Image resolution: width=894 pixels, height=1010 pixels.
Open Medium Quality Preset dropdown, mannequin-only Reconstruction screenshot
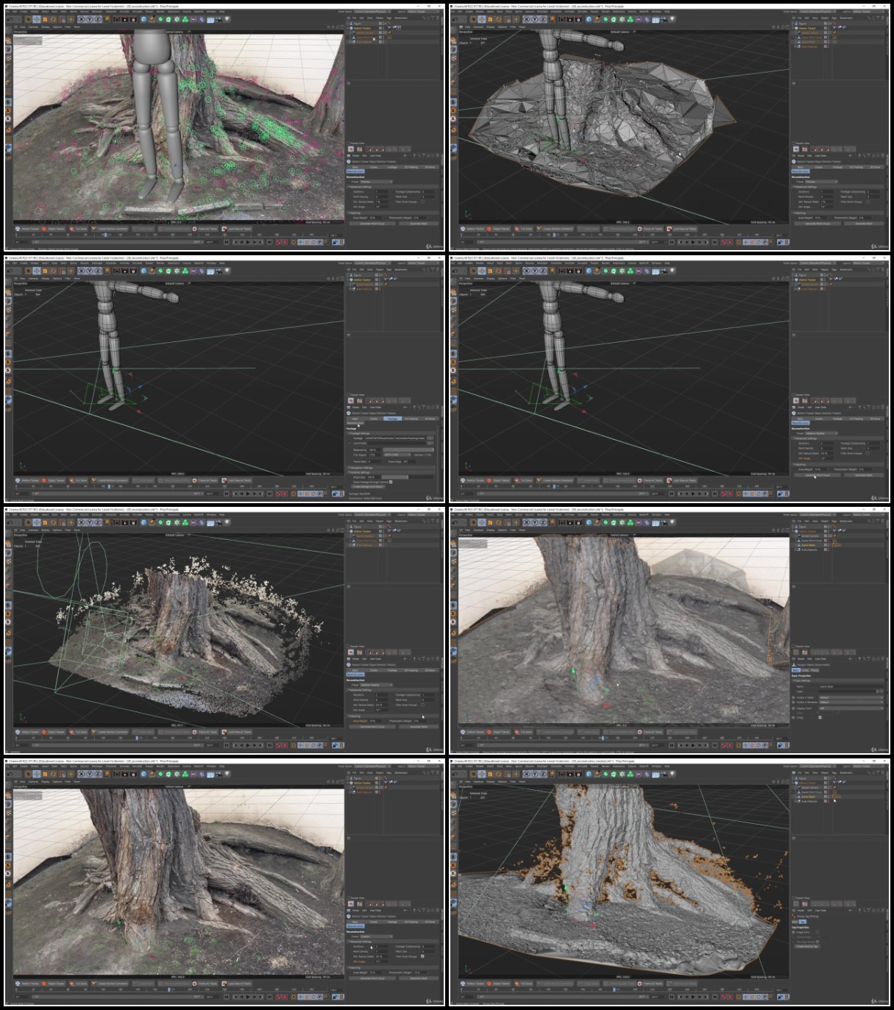pos(821,433)
